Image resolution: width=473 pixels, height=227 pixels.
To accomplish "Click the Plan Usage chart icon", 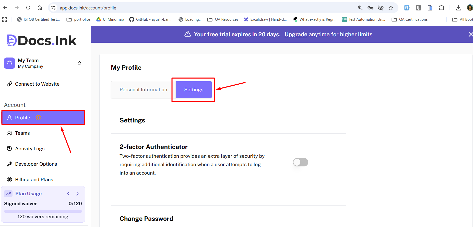I will [x=8, y=194].
